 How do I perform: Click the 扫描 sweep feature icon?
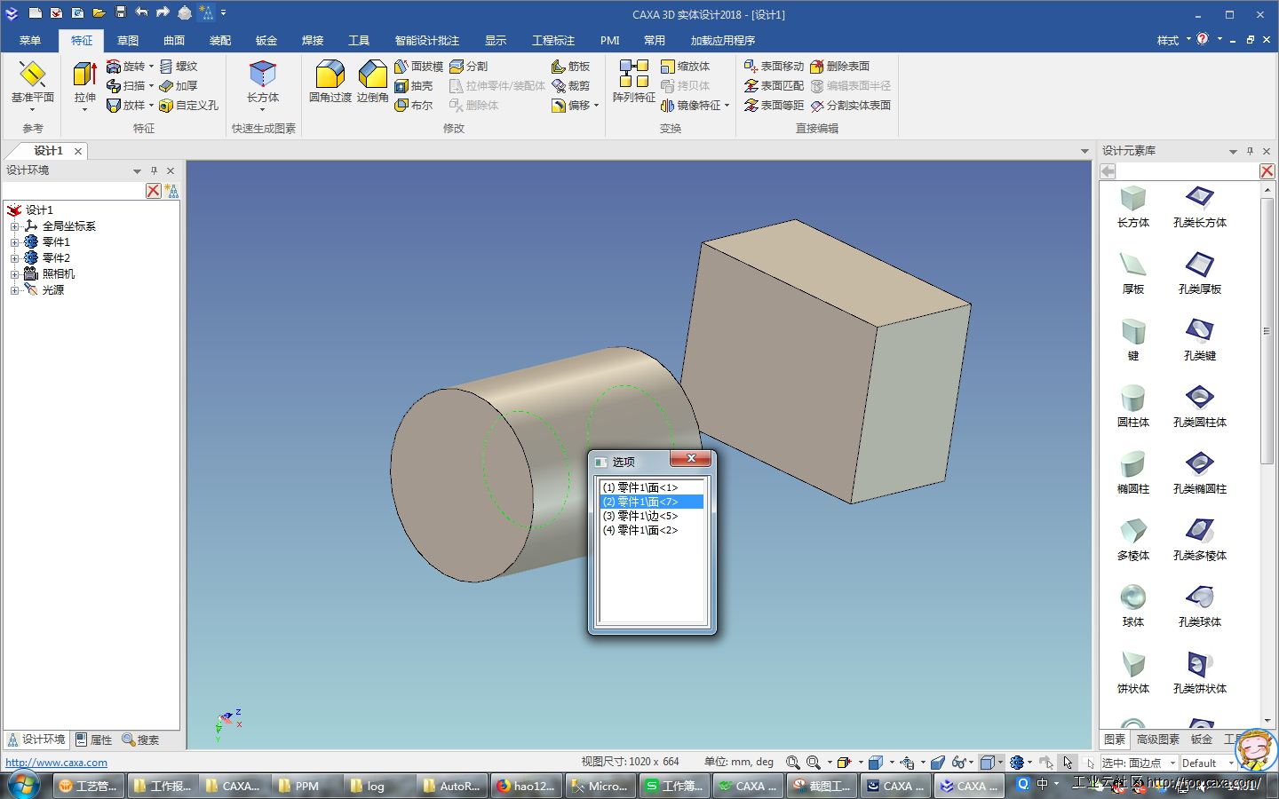pos(114,86)
